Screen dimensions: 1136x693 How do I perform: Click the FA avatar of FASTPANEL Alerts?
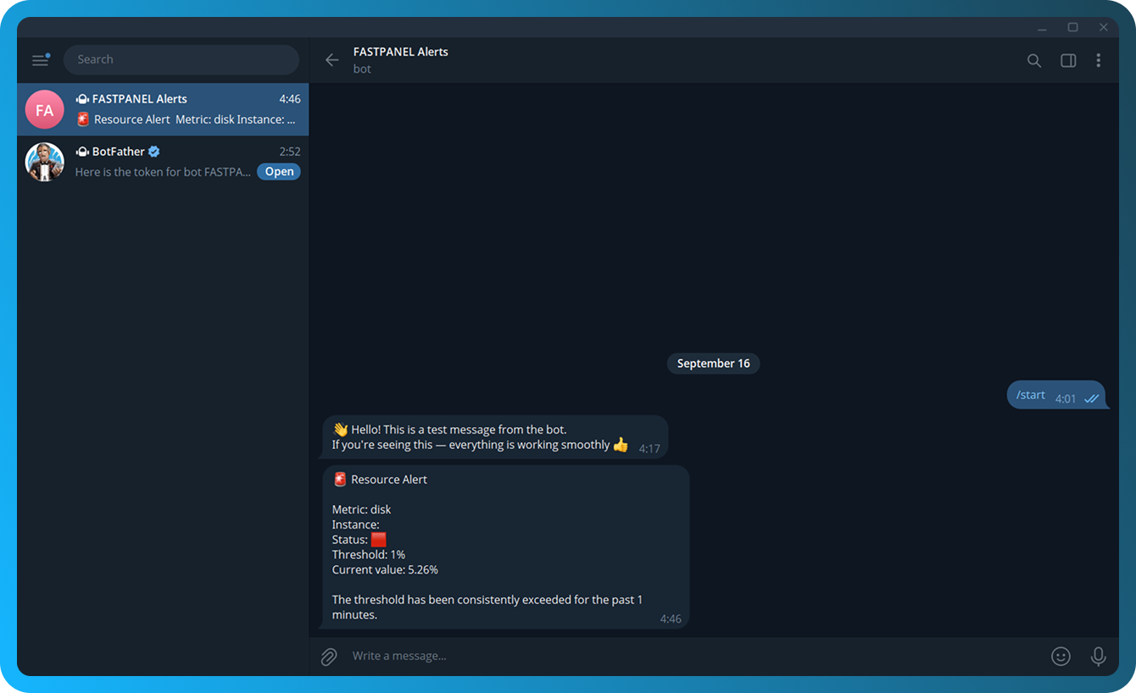coord(44,109)
